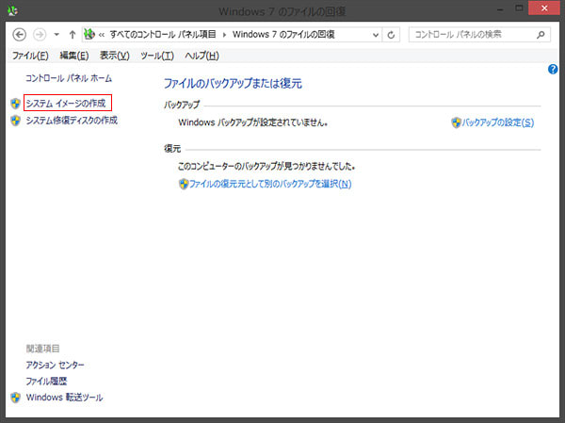Click Windows 7 のファイルの回復 breadcrumb
The width and height of the screenshot is (565, 423).
coord(283,35)
